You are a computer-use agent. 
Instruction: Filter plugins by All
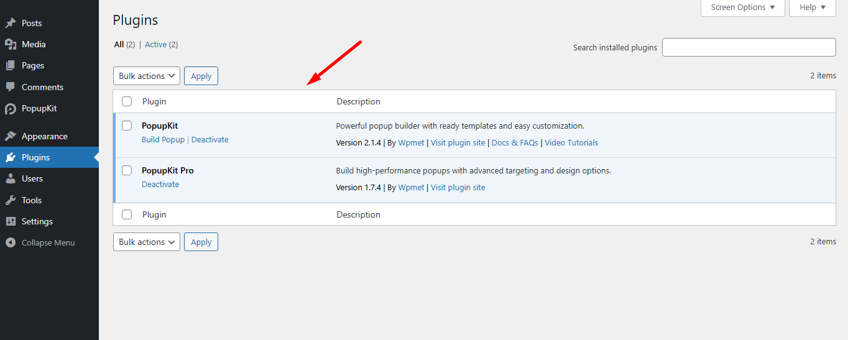124,45
